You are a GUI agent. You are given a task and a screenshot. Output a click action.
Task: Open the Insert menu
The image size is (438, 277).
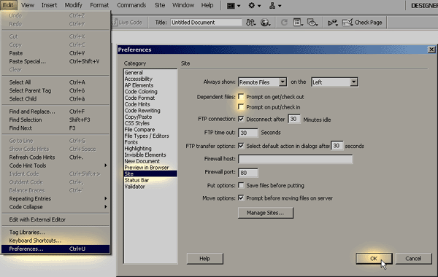(49, 5)
